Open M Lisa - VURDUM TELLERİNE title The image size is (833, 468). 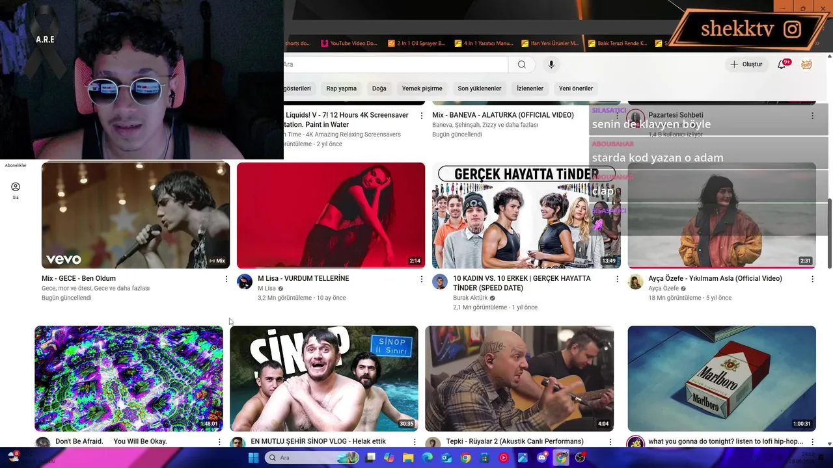[303, 278]
